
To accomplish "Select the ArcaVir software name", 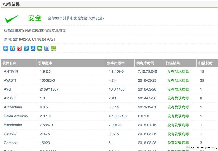I will point(10,98).
